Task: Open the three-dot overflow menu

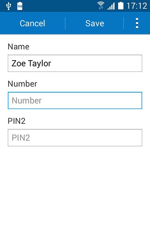Action: (x=137, y=23)
